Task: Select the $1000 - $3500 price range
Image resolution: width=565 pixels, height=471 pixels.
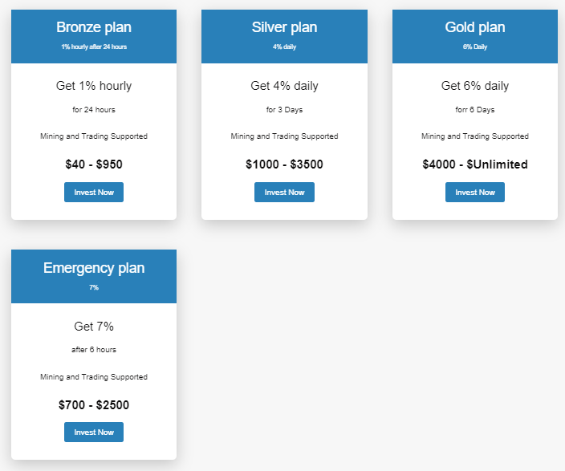Action: coord(284,164)
